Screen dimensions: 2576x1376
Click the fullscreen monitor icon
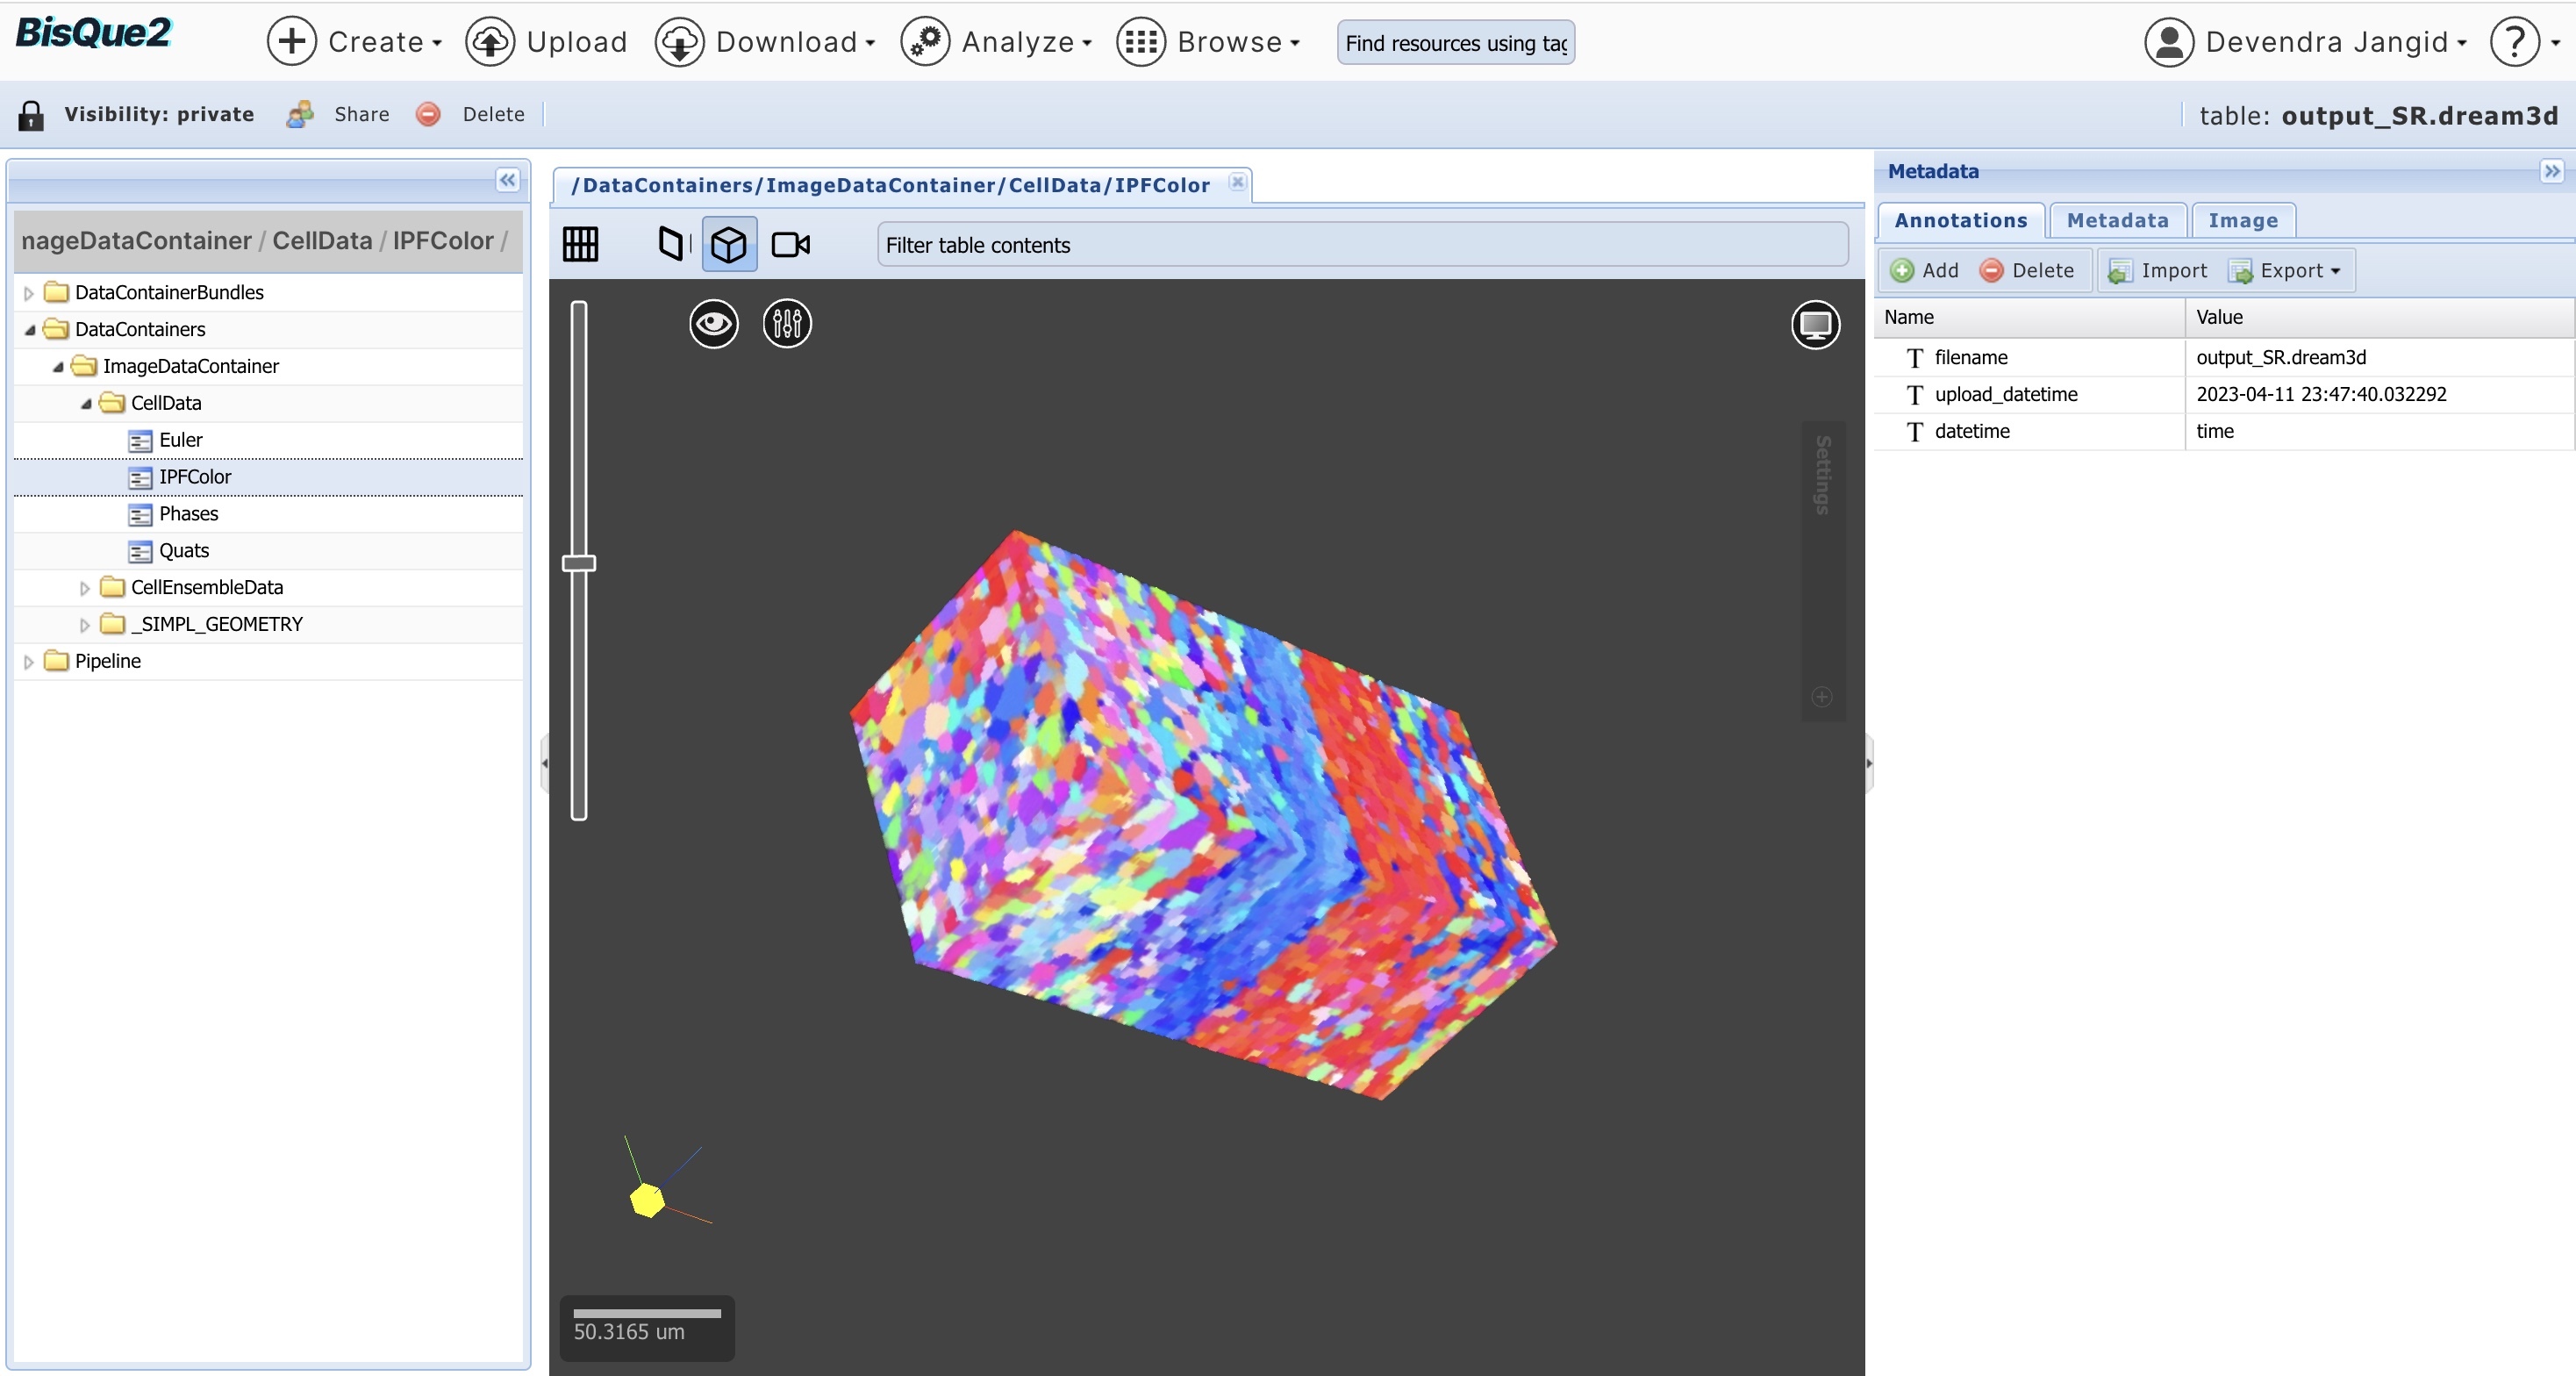tap(1815, 324)
